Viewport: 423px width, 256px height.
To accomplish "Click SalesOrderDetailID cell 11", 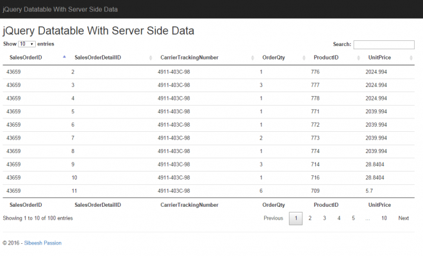I will 74,191.
